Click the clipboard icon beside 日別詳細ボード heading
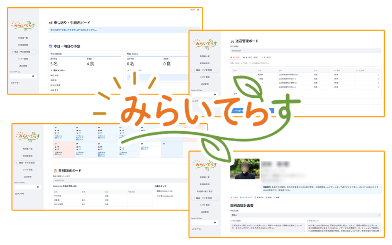This screenshot has width=392, height=245. pos(56,170)
